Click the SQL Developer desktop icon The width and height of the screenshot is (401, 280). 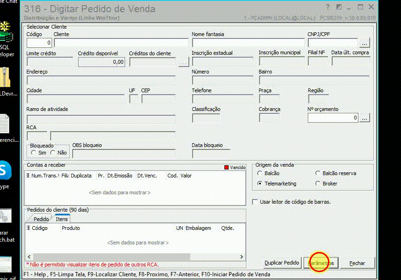click(x=6, y=38)
